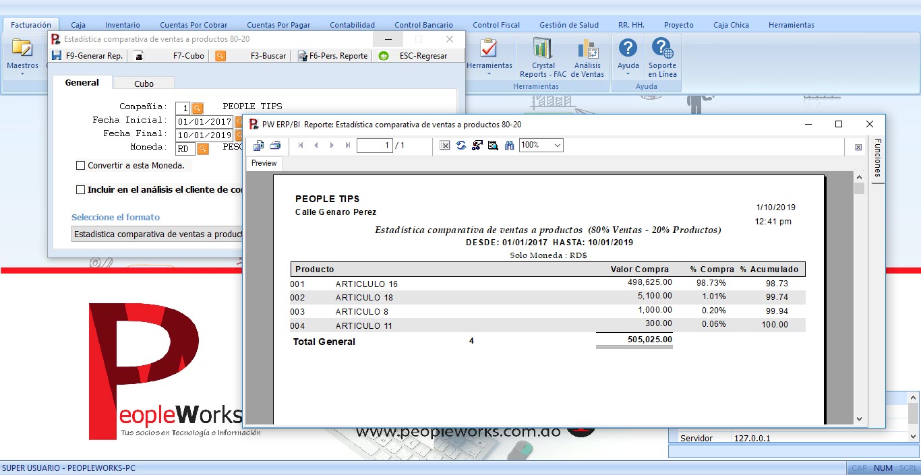Open the Caja Chica ribbon tab
Screen dimensions: 921x475
[731, 25]
